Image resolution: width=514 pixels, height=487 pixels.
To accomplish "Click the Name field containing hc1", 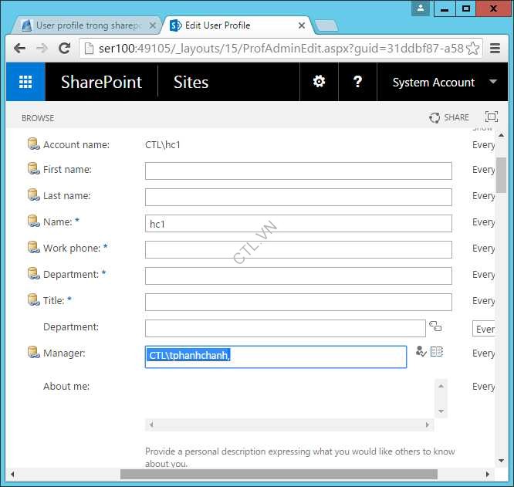I will (x=299, y=223).
